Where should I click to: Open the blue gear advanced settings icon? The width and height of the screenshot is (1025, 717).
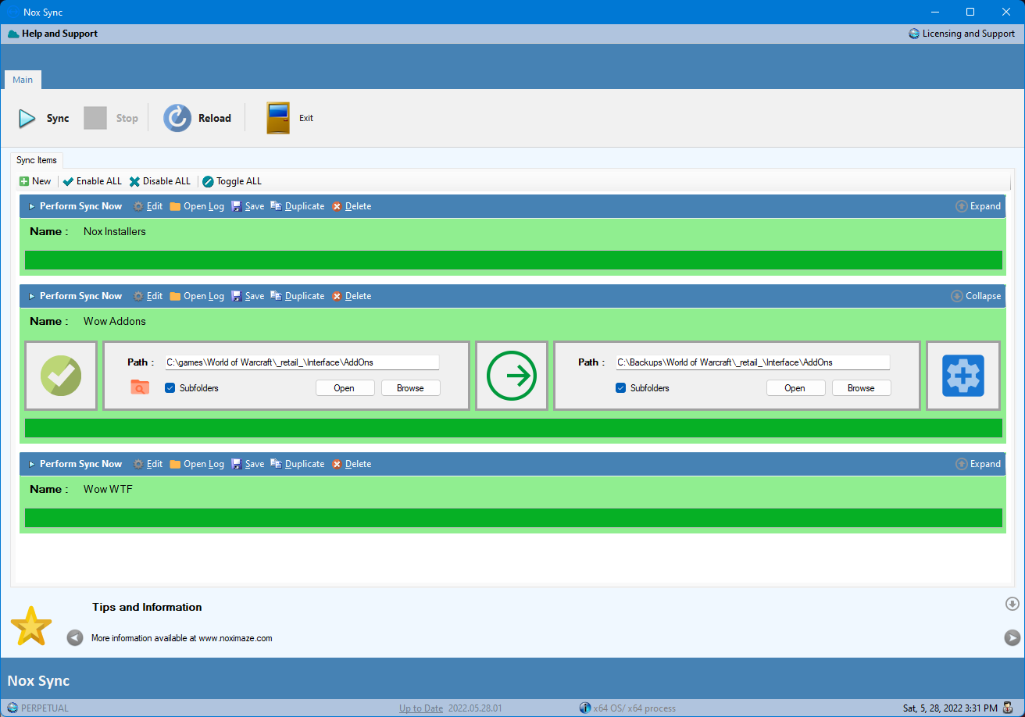963,376
